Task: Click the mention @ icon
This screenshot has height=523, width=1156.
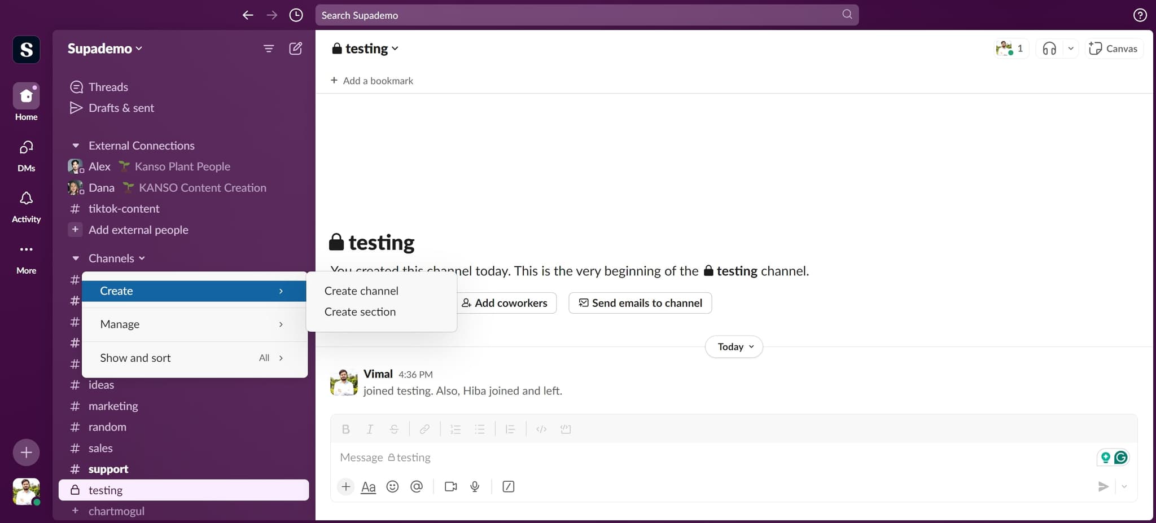Action: point(417,486)
